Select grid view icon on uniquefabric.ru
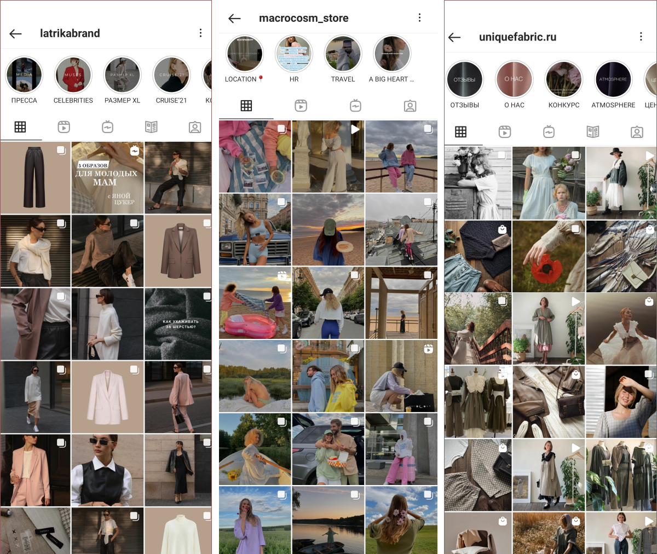This screenshot has width=657, height=554. (x=461, y=132)
